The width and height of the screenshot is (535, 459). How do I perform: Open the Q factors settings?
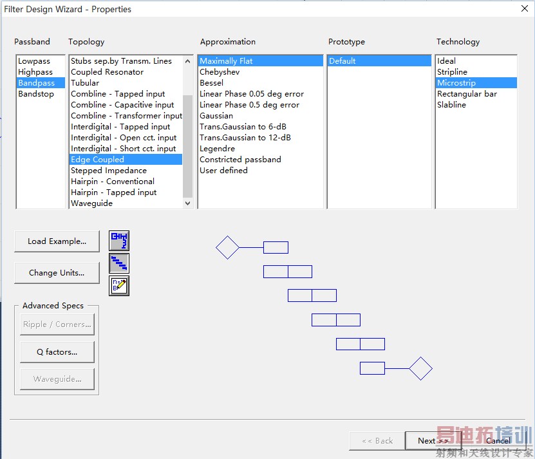pyautogui.click(x=57, y=352)
